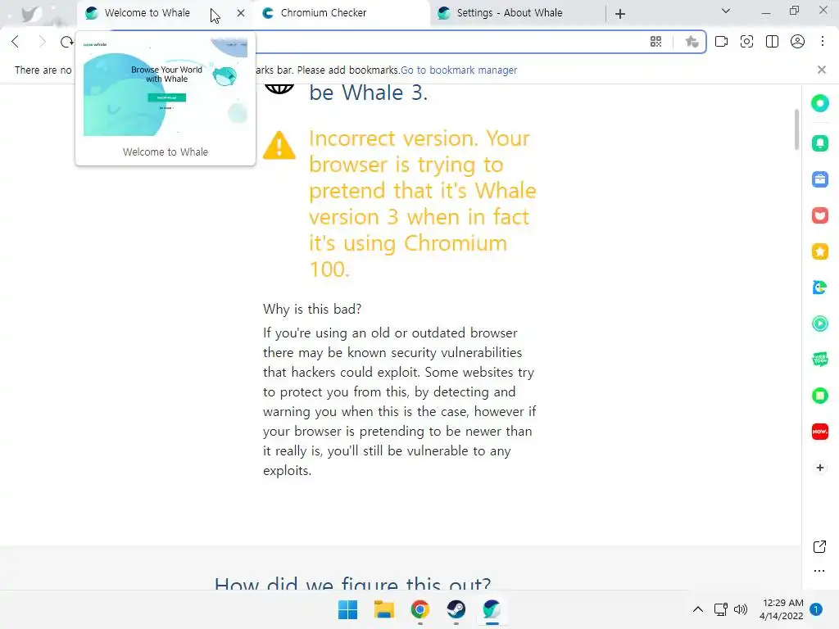
Task: Click the Whale browser taskbar icon
Action: pos(492,609)
